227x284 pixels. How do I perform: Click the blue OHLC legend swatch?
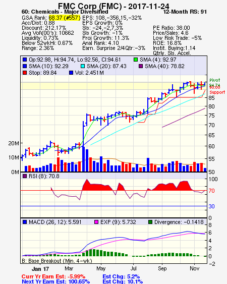coord(25,60)
